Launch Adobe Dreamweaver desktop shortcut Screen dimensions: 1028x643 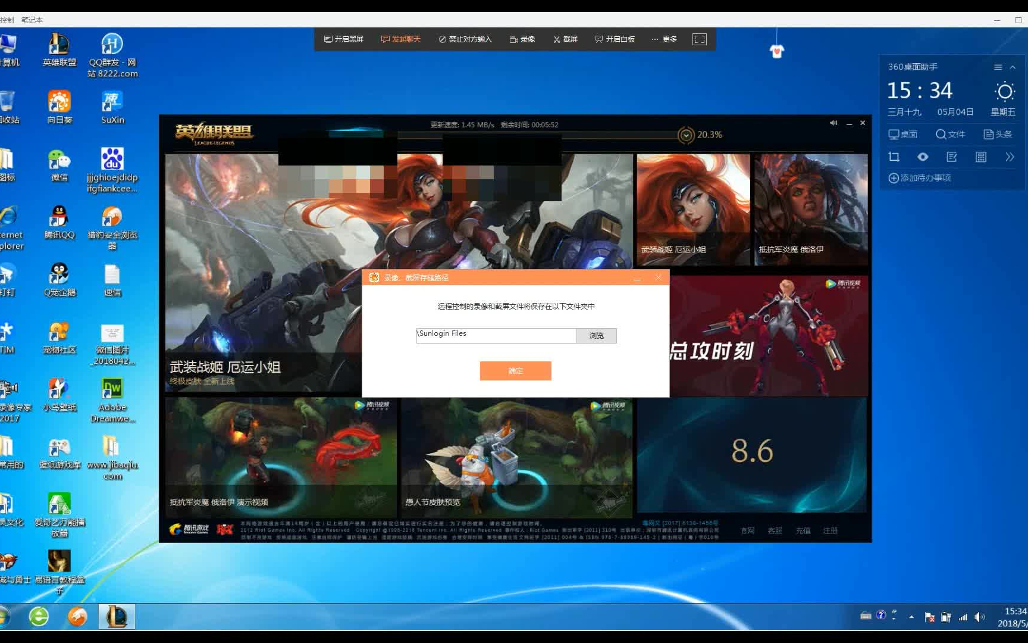pyautogui.click(x=112, y=401)
